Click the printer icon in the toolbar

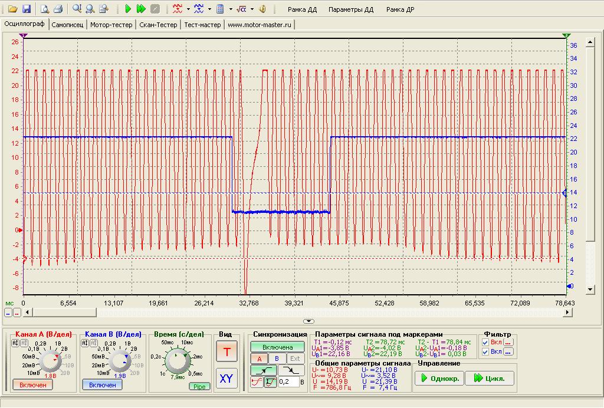pyautogui.click(x=58, y=9)
